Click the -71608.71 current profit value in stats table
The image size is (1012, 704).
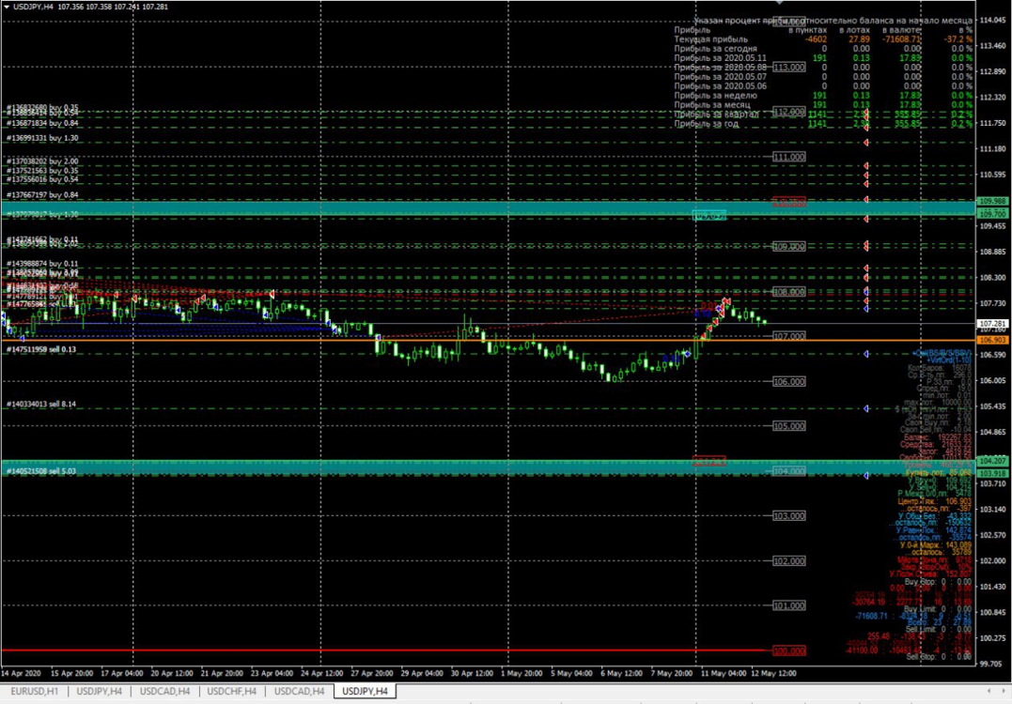tap(902, 39)
